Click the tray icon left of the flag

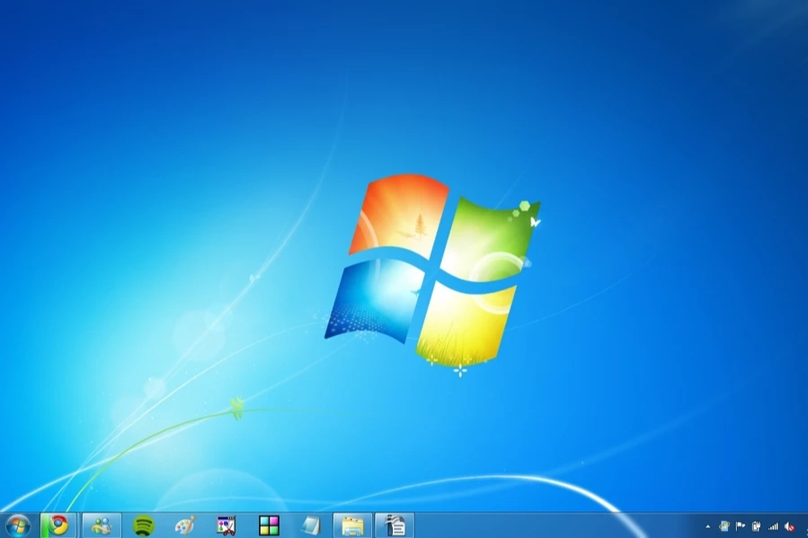pyautogui.click(x=724, y=526)
